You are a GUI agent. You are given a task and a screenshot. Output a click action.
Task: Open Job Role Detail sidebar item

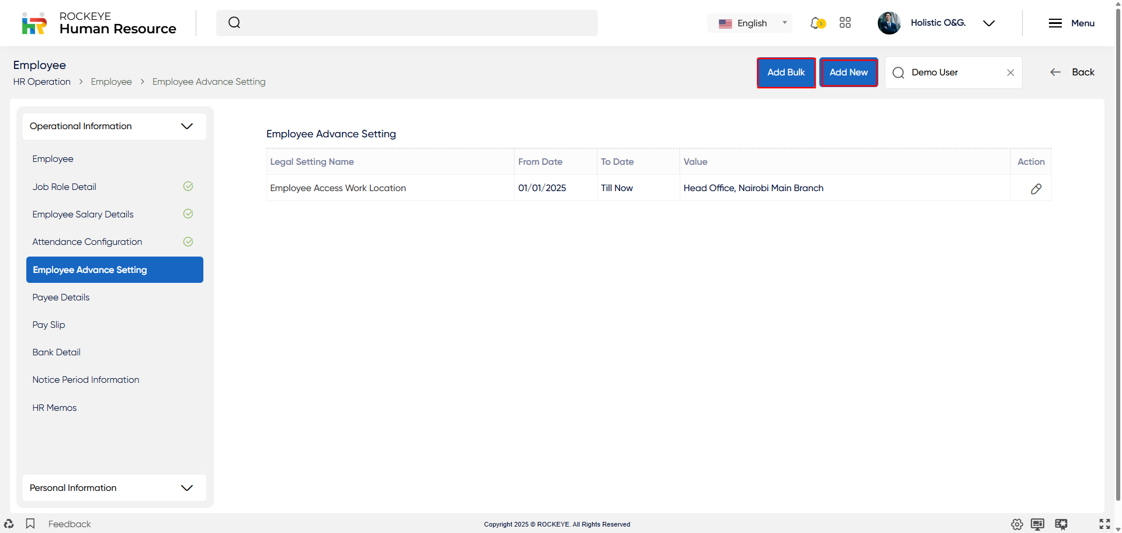point(64,187)
